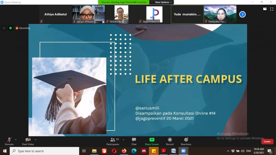The image size is (276, 155).
Task: Switch the video layout view icon
Action: [x=265, y=9]
